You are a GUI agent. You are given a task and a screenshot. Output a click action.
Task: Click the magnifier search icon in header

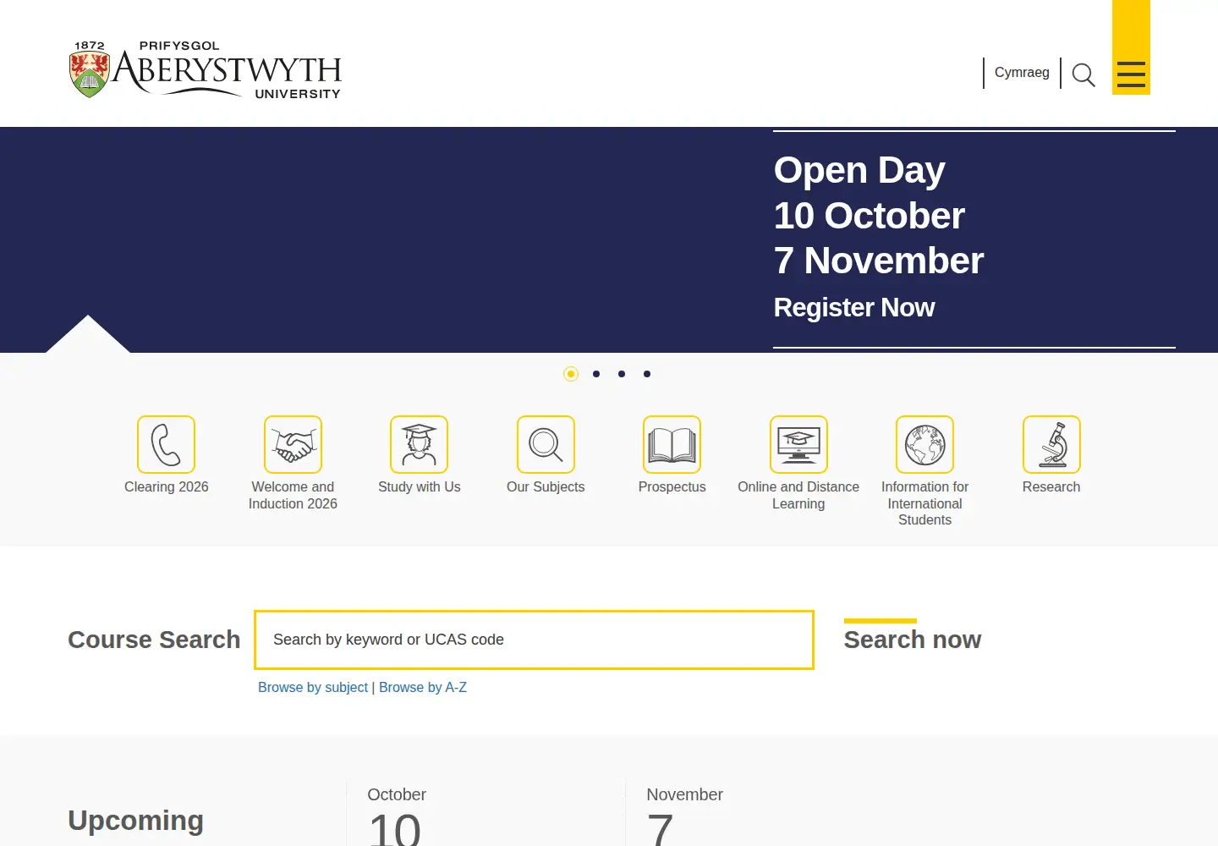[x=1084, y=74]
